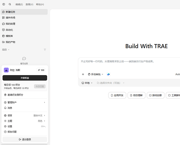Viewport: 180px width, 145px height.
Task: Open the 编辑(E) menu
Action: coord(19,4)
